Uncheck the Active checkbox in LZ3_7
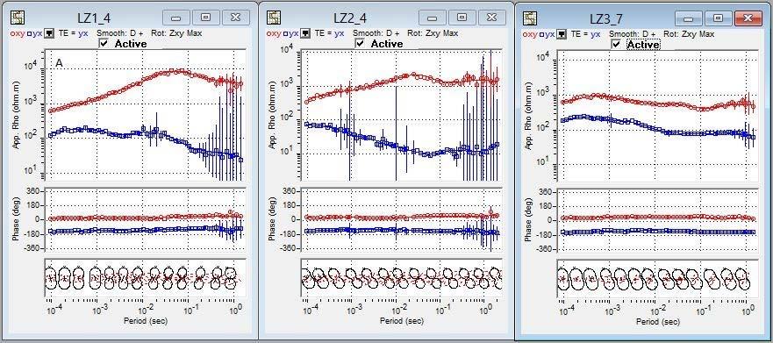 pos(616,45)
